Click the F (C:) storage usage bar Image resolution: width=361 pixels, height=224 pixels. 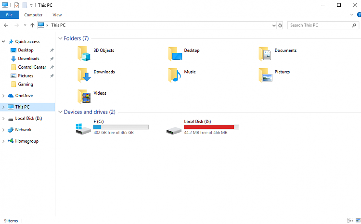click(x=121, y=127)
